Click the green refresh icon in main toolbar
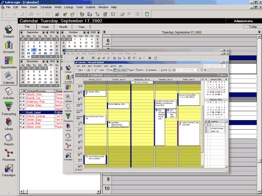The width and height of the screenshot is (262, 196). (x=147, y=14)
